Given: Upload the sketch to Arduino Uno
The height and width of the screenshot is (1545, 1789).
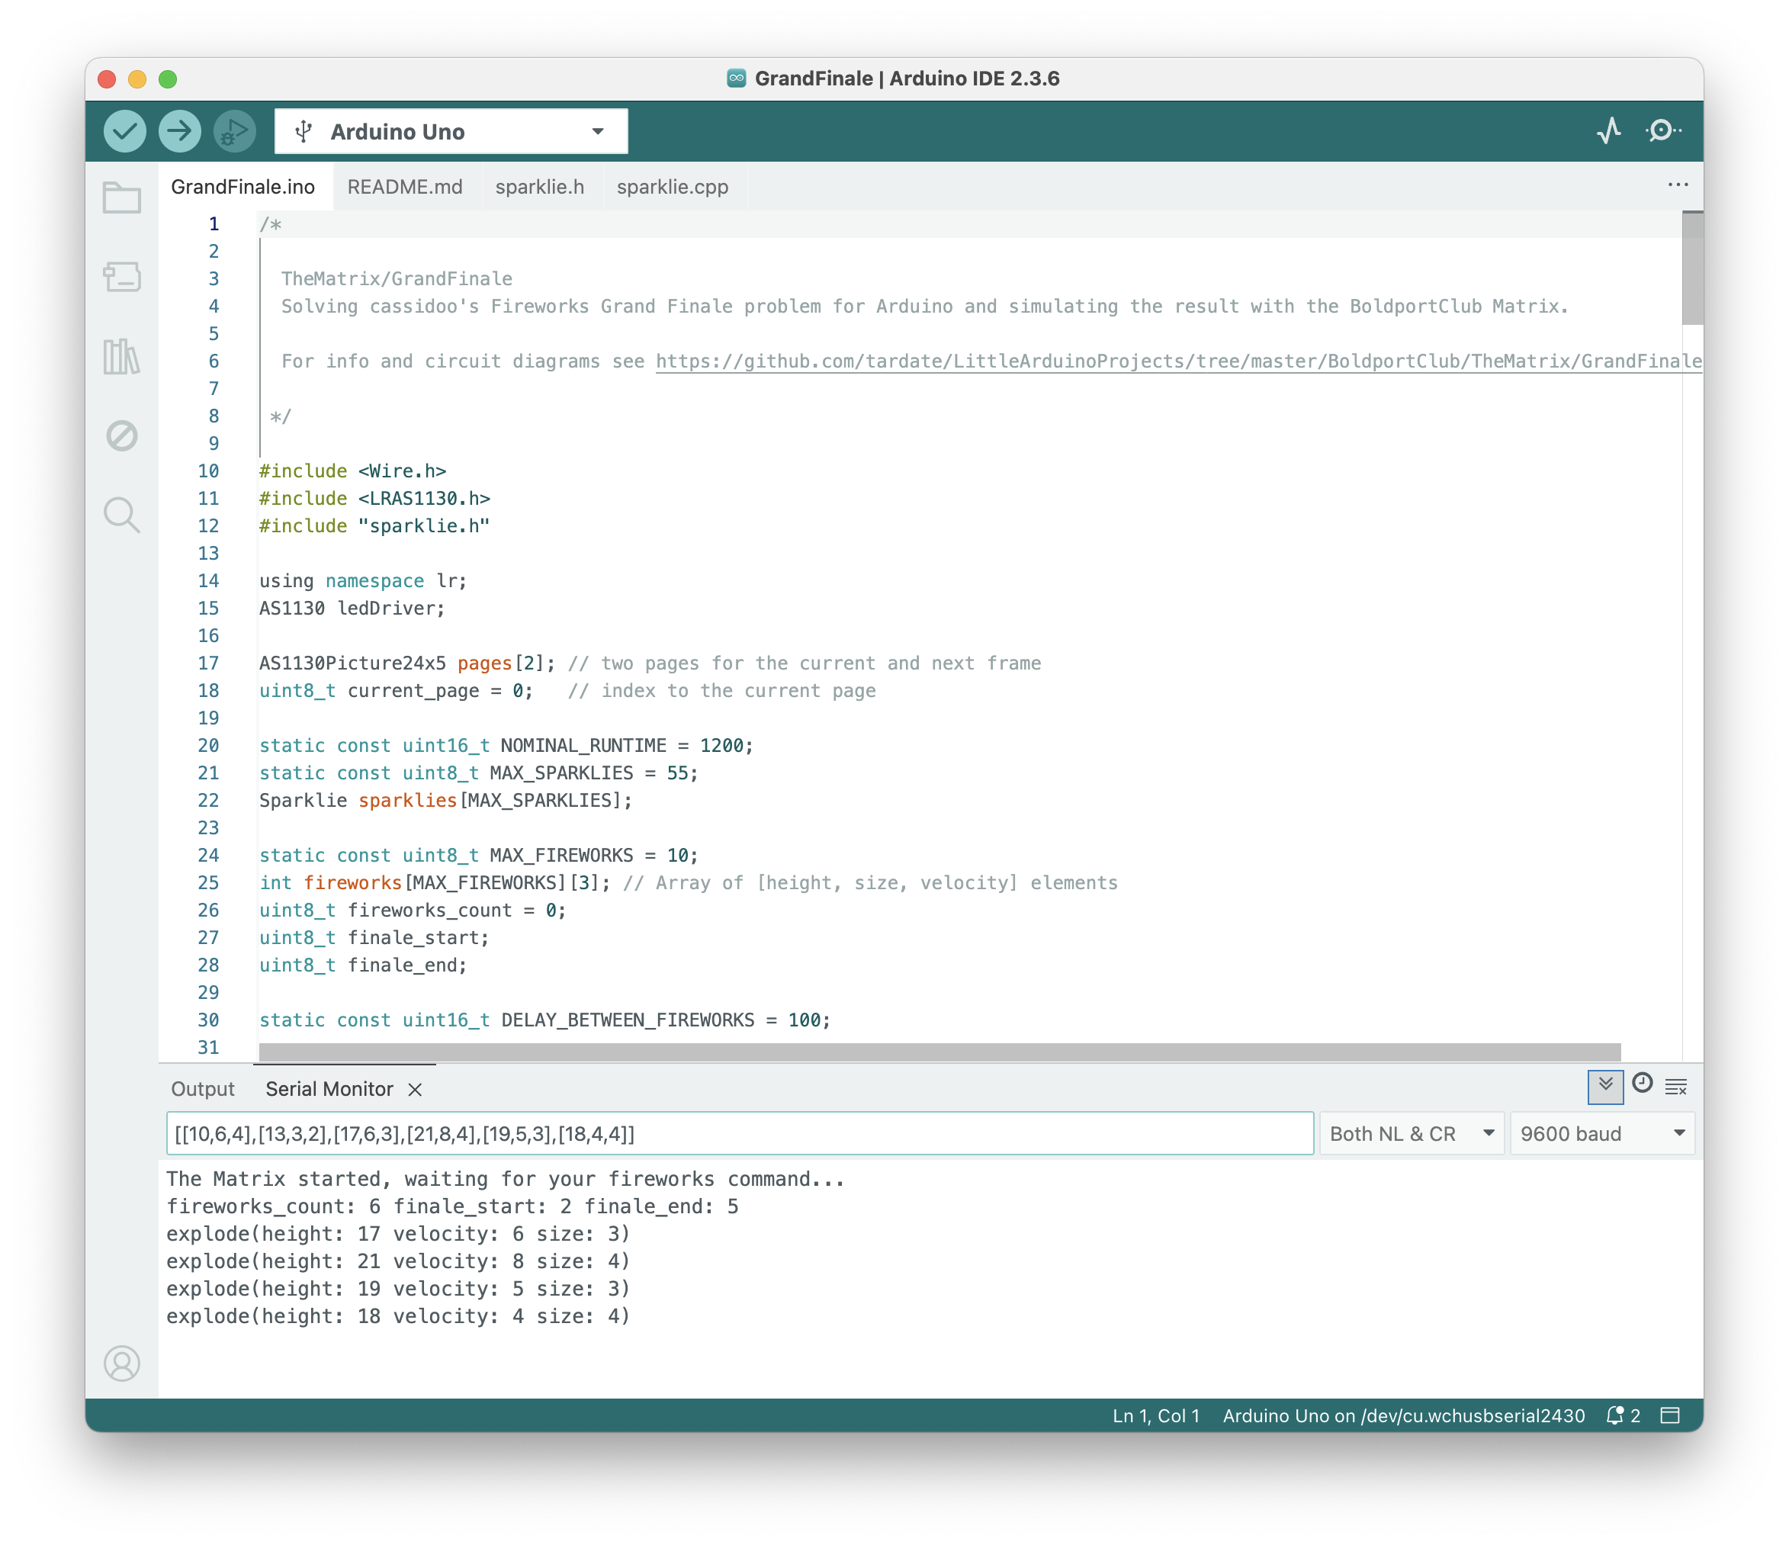Looking at the screenshot, I should click(178, 130).
